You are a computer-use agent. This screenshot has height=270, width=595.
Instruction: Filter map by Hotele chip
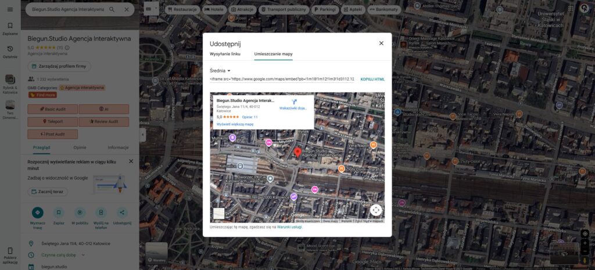(x=214, y=9)
